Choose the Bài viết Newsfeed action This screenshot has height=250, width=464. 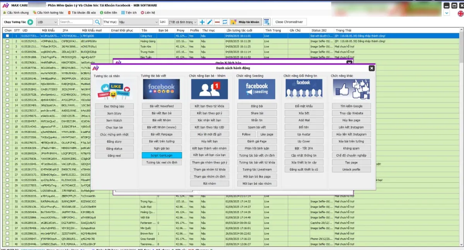click(x=162, y=106)
